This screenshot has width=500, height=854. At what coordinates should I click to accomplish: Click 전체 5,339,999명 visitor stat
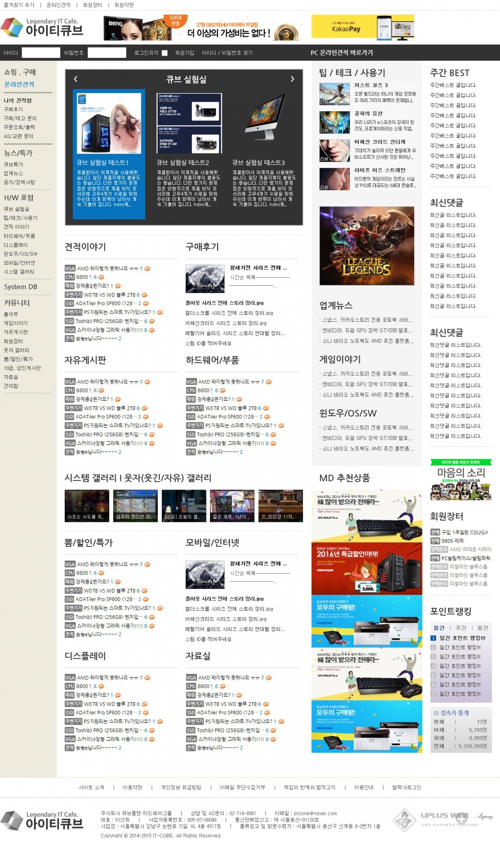coord(460,746)
